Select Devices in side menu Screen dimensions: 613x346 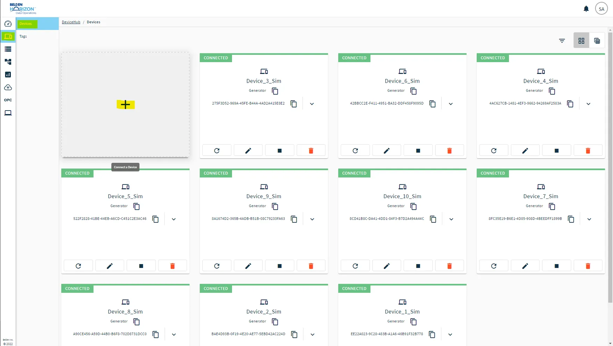click(37, 24)
